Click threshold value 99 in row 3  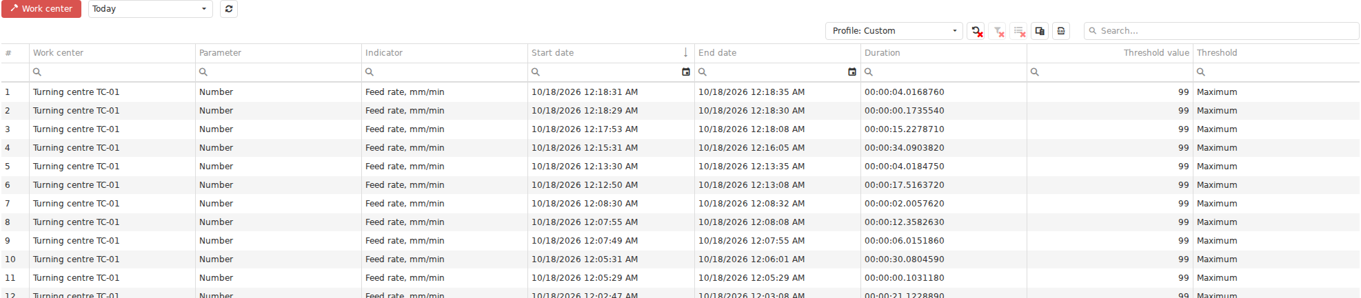(x=1184, y=129)
